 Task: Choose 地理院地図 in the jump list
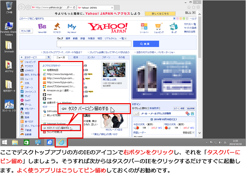pyautogui.click(x=53, y=70)
